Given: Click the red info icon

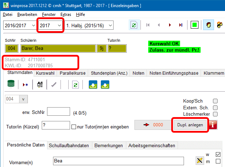Looking at the screenshot, I should click(x=213, y=125).
